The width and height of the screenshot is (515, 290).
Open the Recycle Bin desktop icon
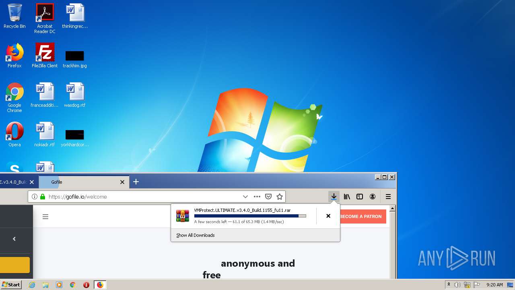coord(14,16)
